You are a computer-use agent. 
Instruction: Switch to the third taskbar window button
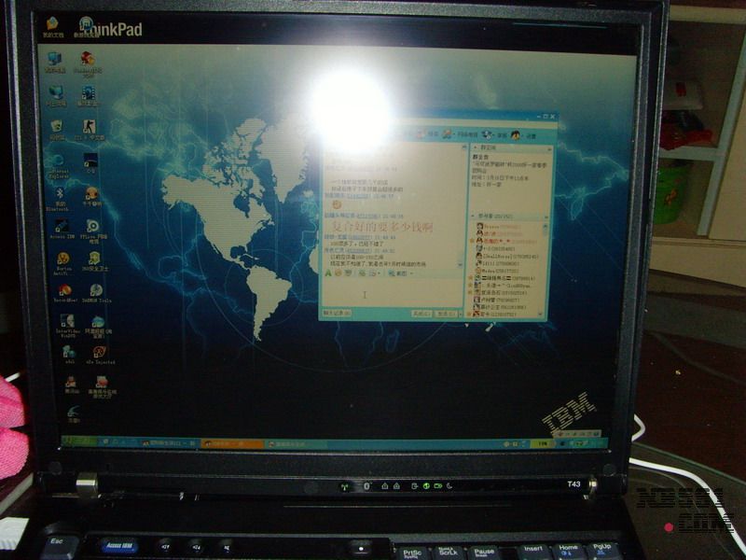297,444
